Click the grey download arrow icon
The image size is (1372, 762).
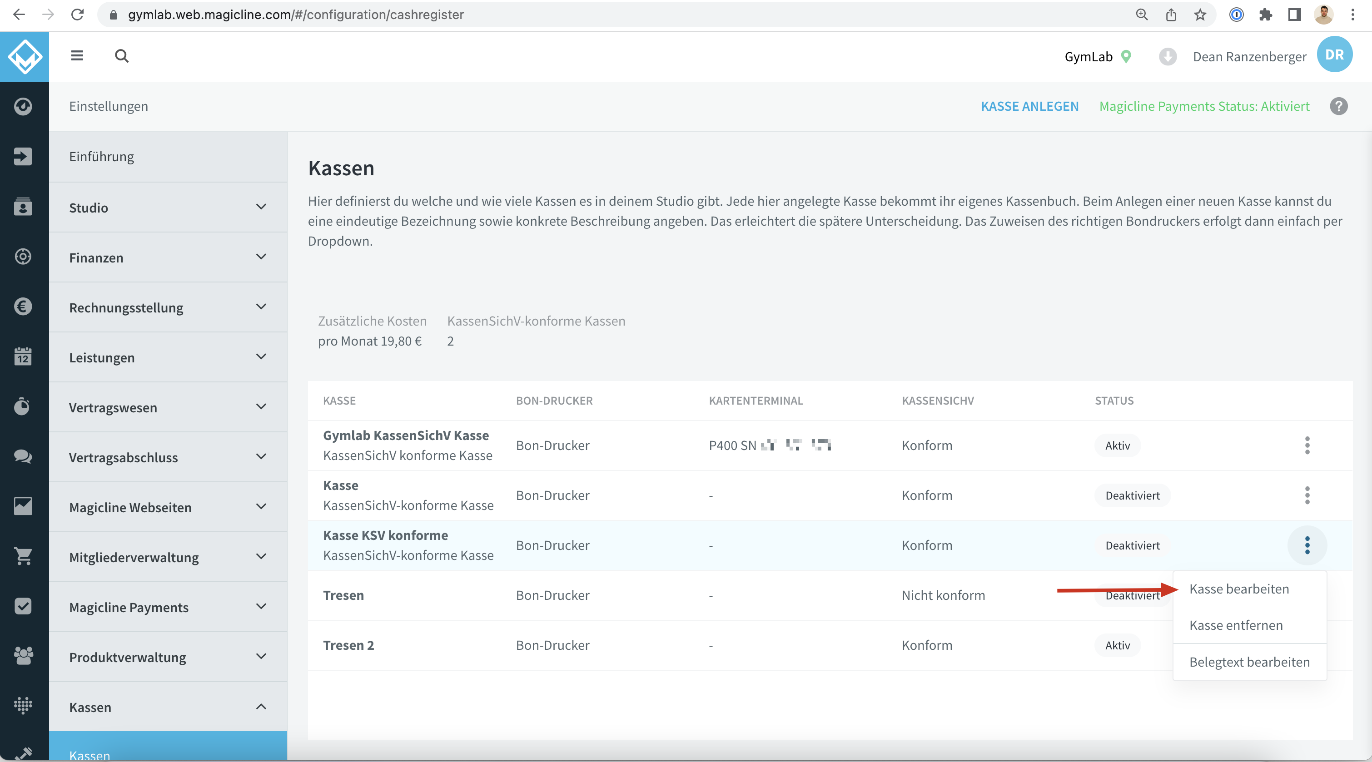pyautogui.click(x=1168, y=56)
